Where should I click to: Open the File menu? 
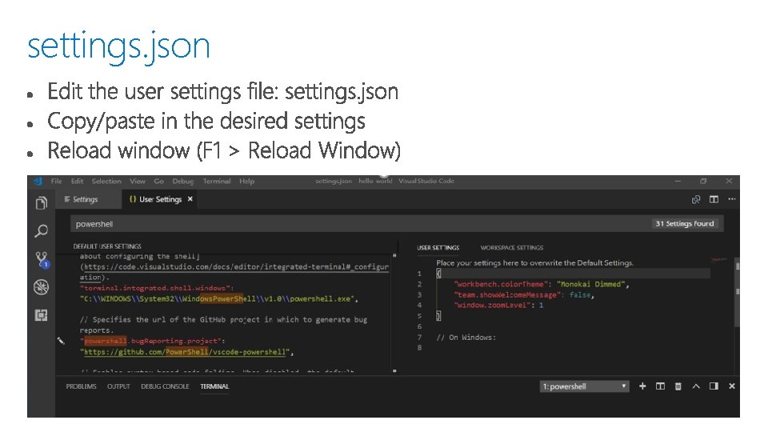point(56,182)
